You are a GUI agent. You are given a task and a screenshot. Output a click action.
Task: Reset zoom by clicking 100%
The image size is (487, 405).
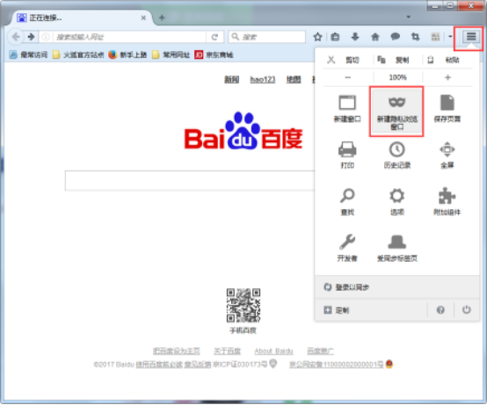tap(397, 77)
